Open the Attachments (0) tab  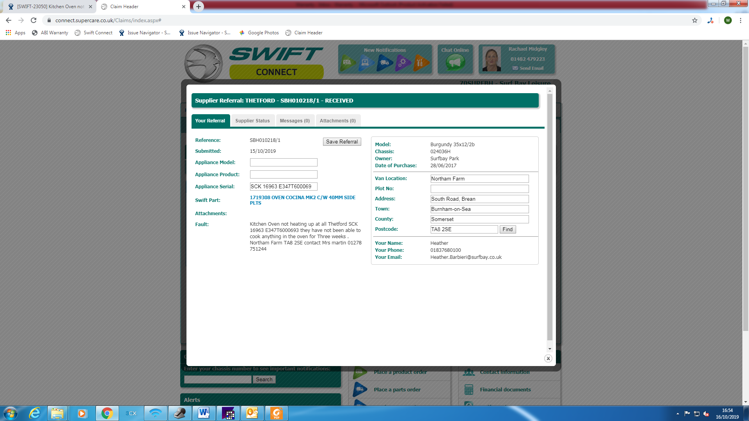coord(337,121)
